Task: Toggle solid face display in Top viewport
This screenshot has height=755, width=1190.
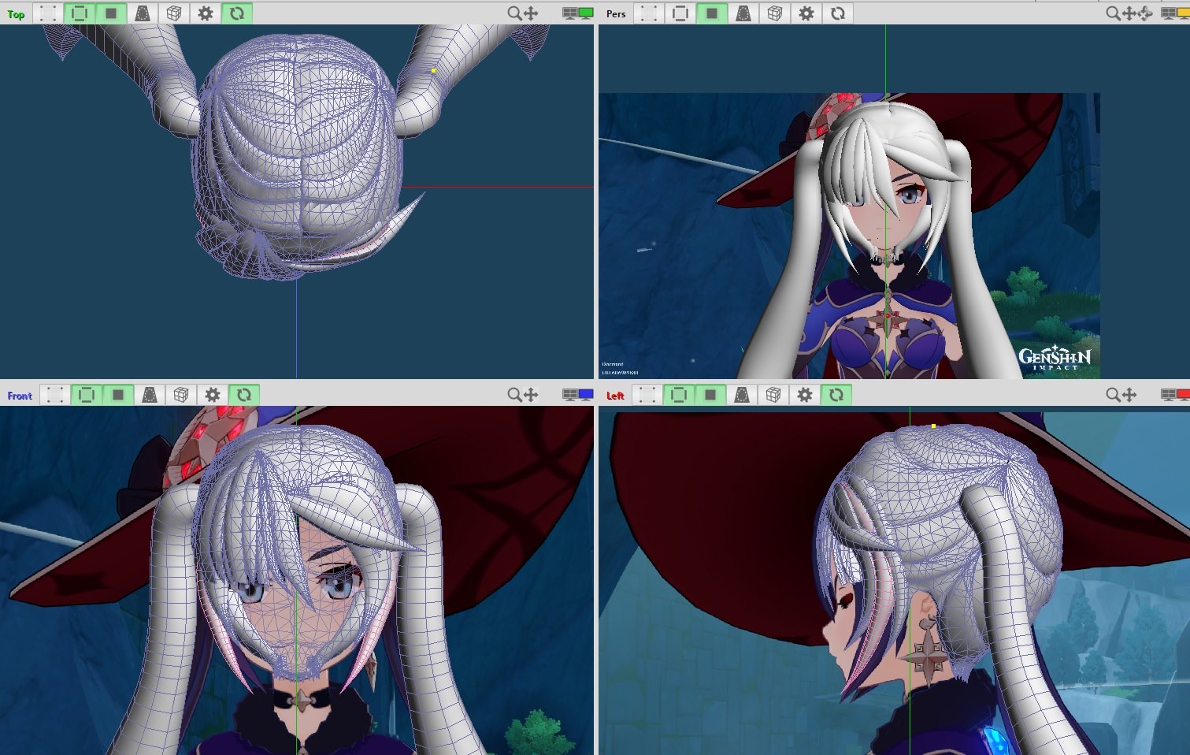Action: [x=111, y=13]
